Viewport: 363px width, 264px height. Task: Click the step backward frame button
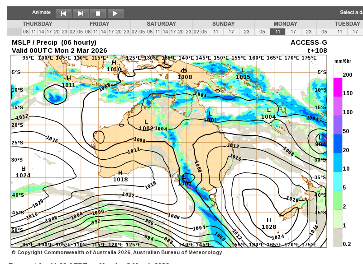point(63,14)
